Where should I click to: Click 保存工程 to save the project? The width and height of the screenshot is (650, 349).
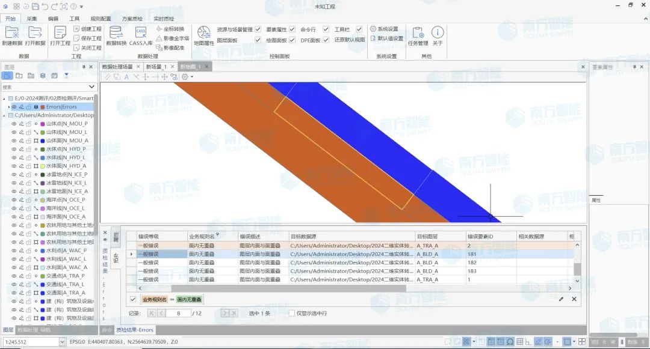click(x=87, y=38)
